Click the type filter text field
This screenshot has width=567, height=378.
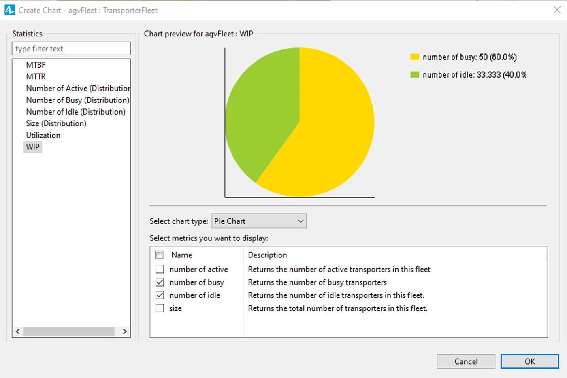click(x=71, y=49)
